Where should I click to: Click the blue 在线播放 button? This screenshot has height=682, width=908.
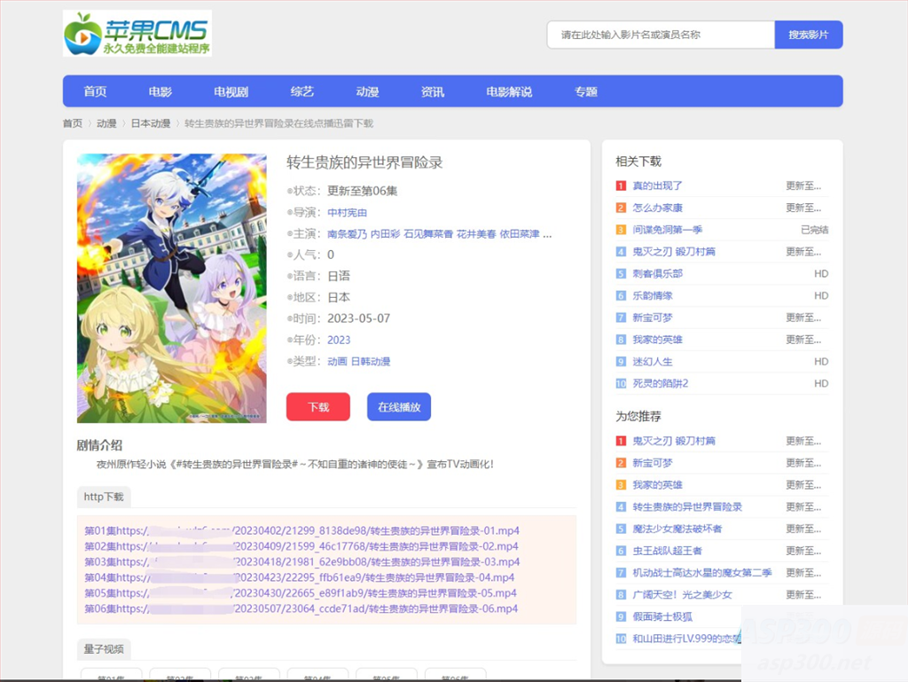point(398,406)
